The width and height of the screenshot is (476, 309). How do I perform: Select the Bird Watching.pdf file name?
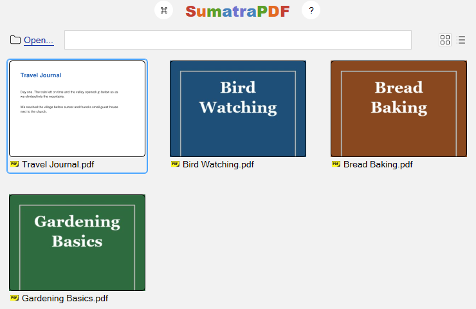coord(218,164)
